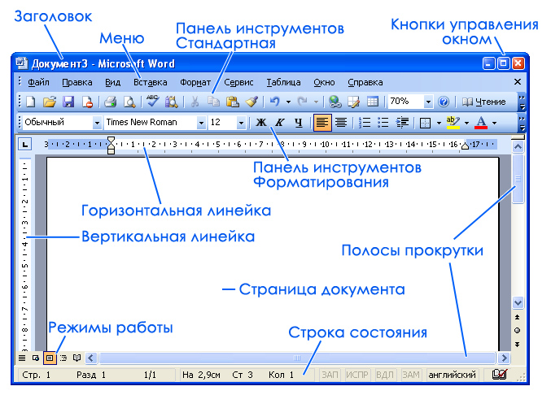Open font size 12 dropdown
The width and height of the screenshot is (551, 395).
point(241,123)
